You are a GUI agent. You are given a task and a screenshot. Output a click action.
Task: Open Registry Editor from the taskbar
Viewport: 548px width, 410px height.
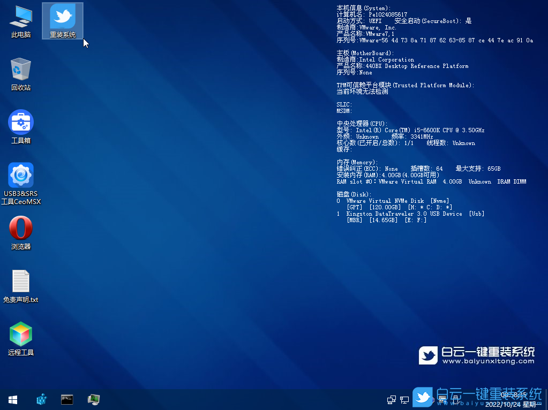(41, 399)
